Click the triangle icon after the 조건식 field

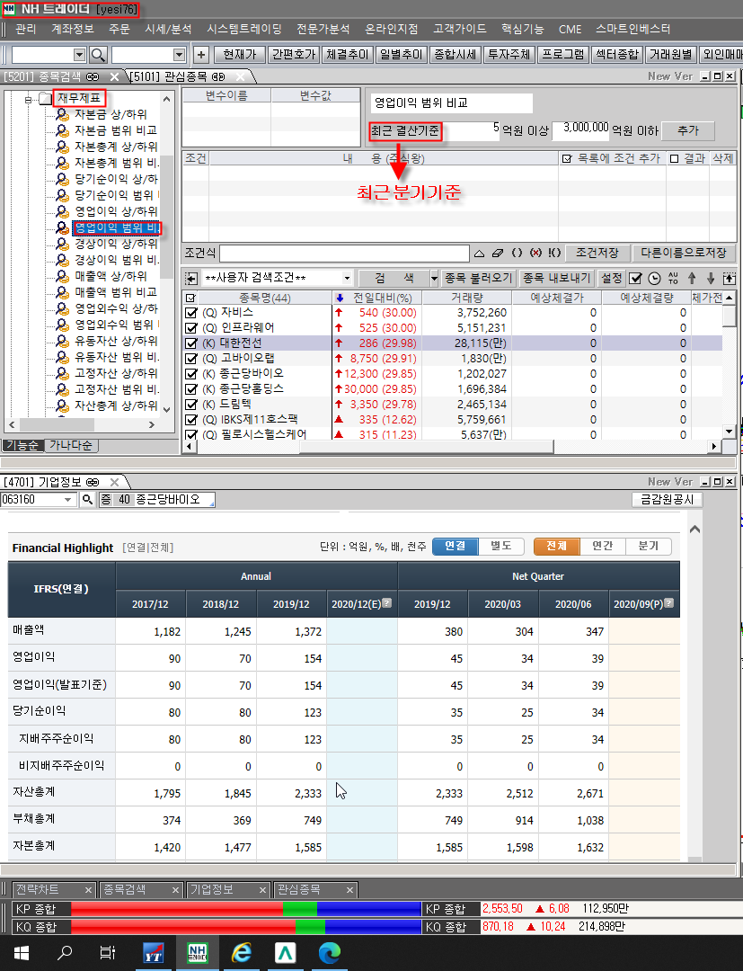point(480,254)
